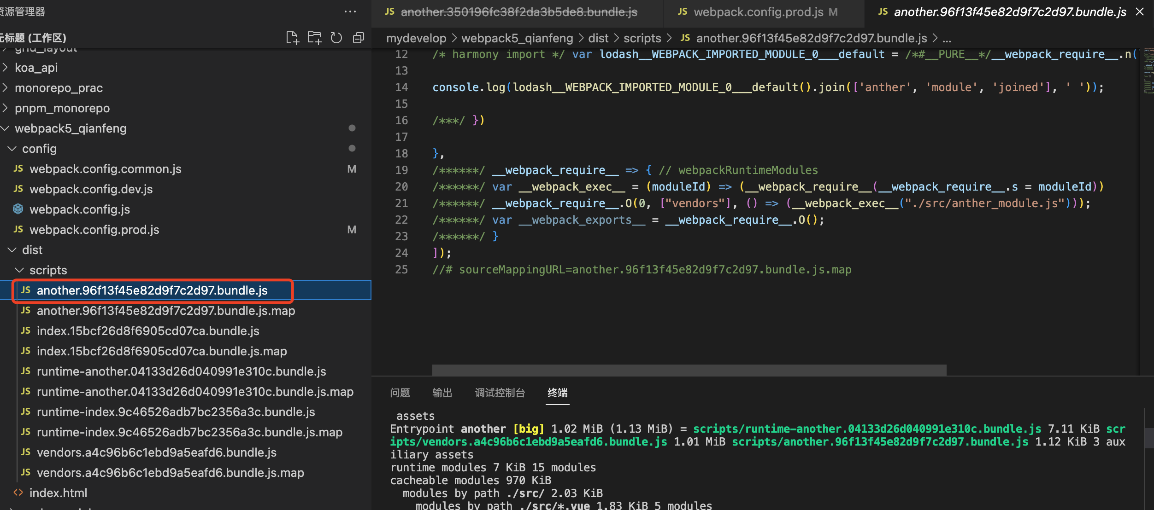Click the dist breadcrumb segment
The image size is (1154, 510).
click(598, 38)
